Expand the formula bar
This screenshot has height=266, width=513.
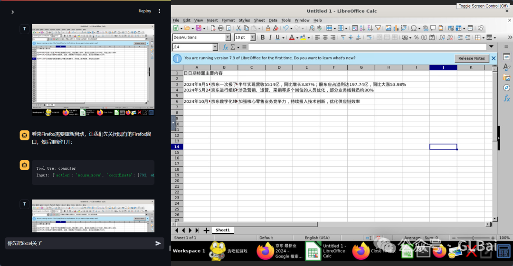click(x=492, y=47)
